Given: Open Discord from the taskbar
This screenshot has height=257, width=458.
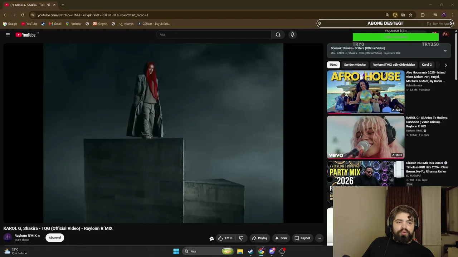Looking at the screenshot, I should coord(272,251).
